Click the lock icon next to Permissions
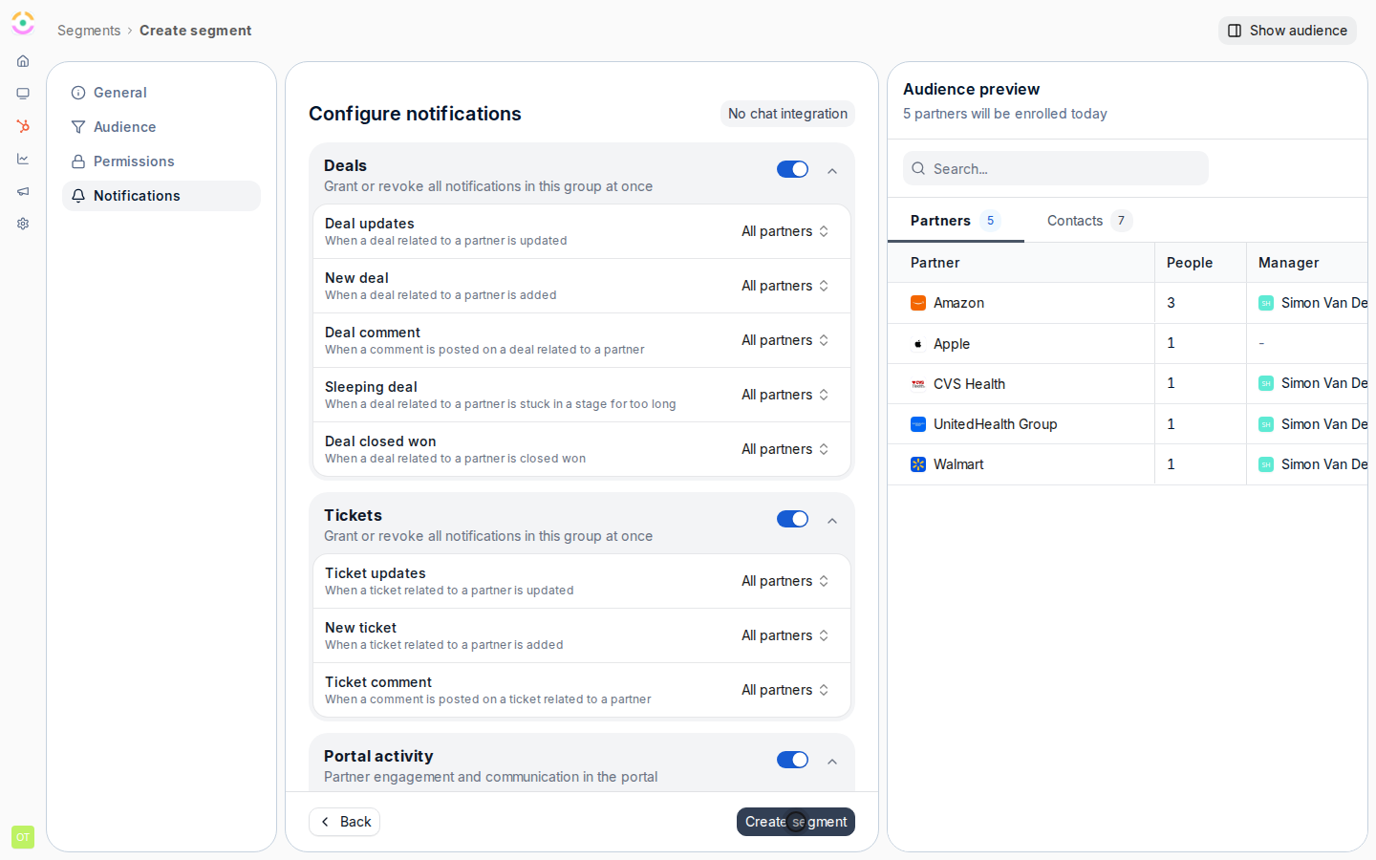 point(78,161)
